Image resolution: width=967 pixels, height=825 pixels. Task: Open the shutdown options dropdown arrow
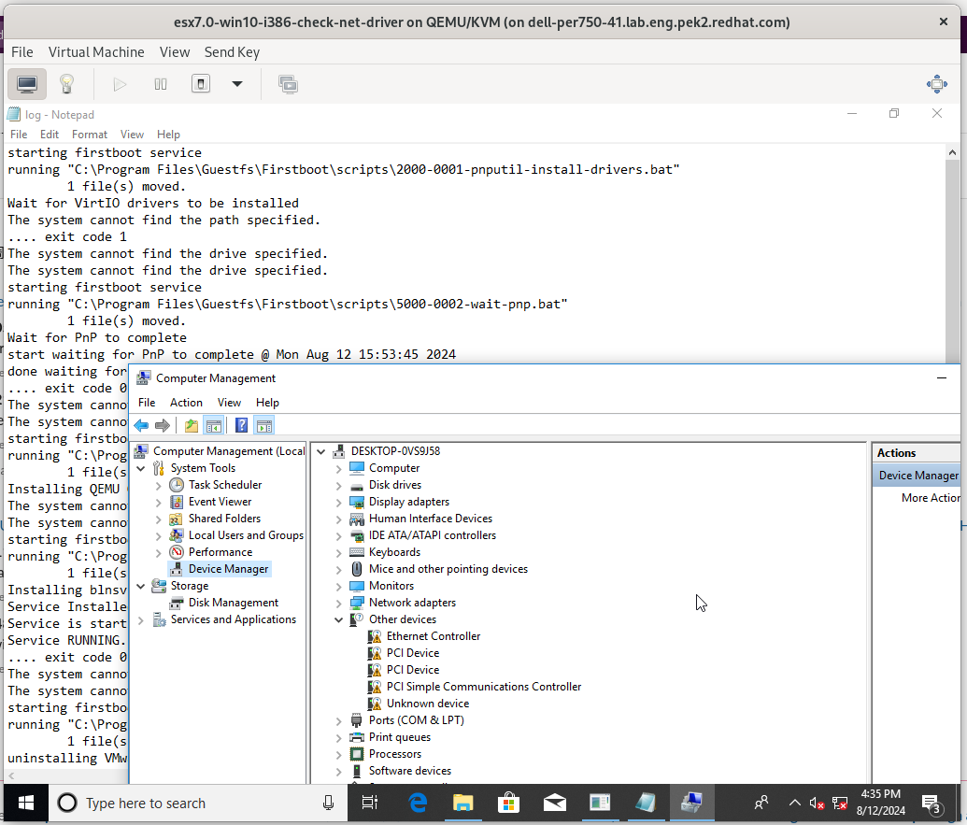pyautogui.click(x=237, y=84)
